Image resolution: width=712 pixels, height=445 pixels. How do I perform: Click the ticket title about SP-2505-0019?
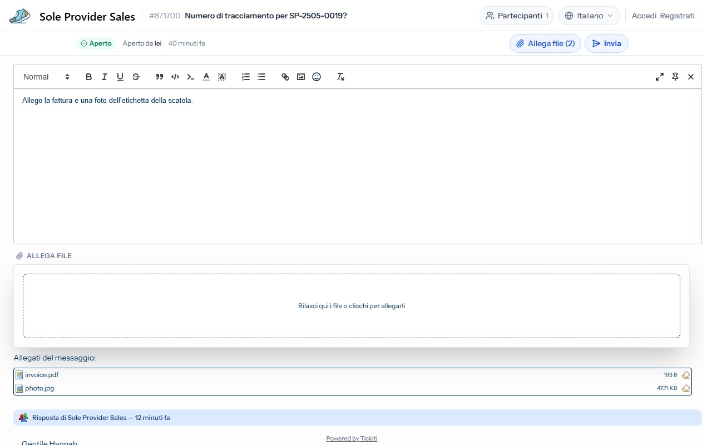266,16
